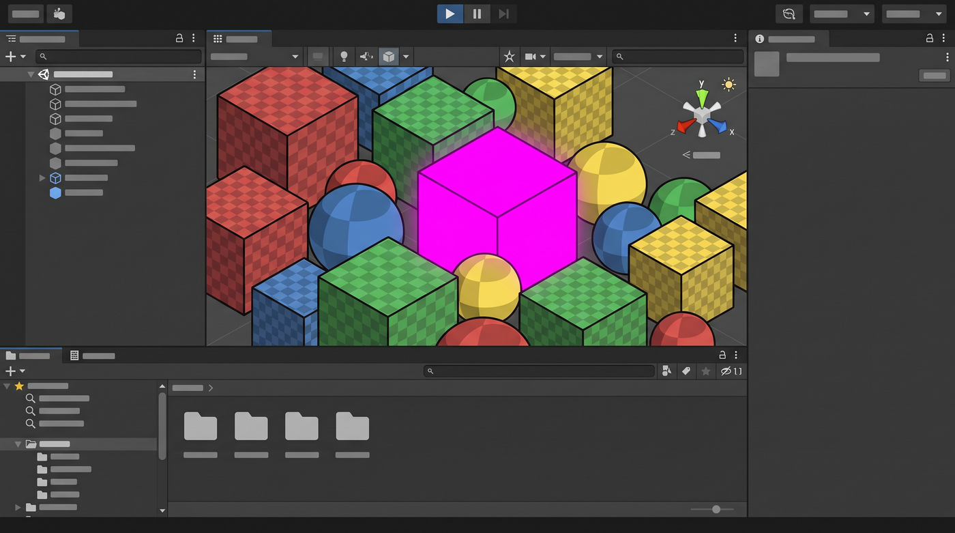Toggle scene lighting with the lightbulb icon

coord(344,57)
